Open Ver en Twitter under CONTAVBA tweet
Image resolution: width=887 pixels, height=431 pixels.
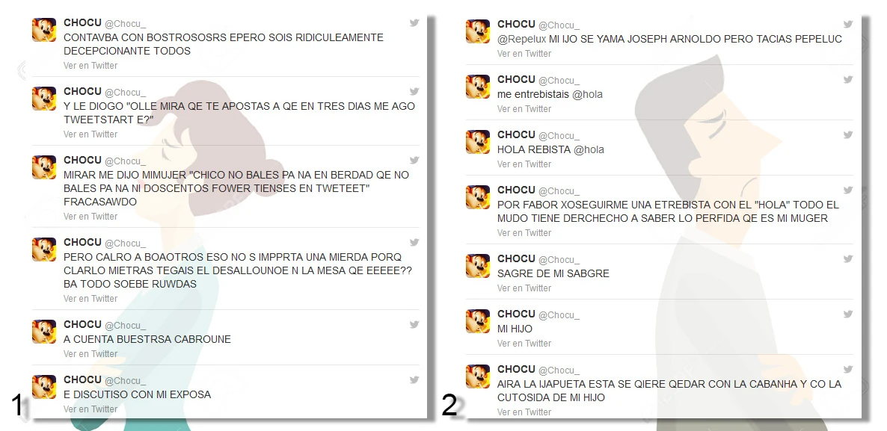click(90, 66)
